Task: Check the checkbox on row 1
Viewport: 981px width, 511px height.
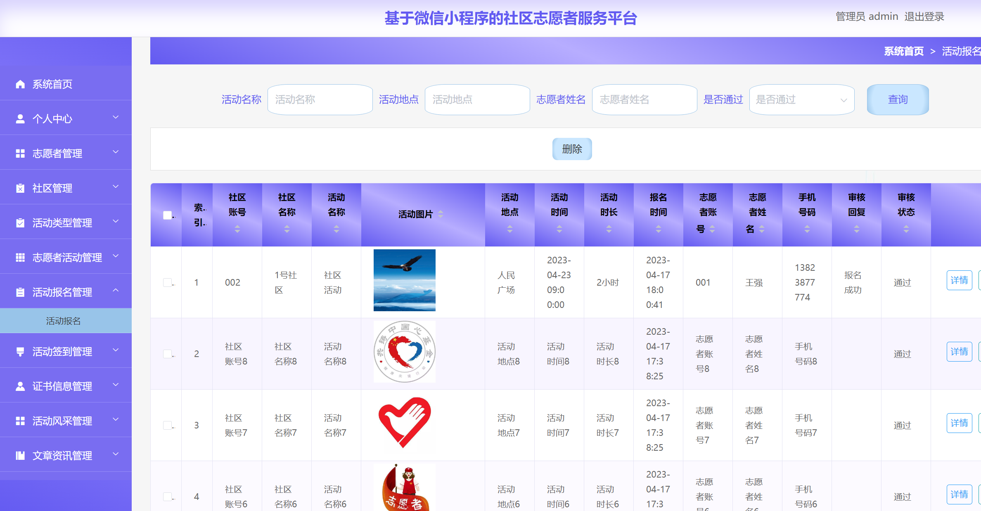Action: [167, 282]
